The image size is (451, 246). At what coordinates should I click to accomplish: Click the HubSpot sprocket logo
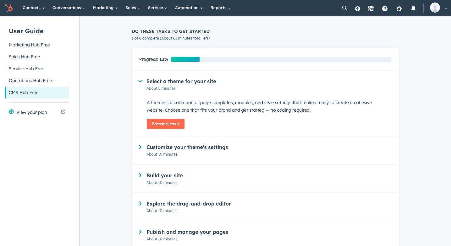[9, 8]
